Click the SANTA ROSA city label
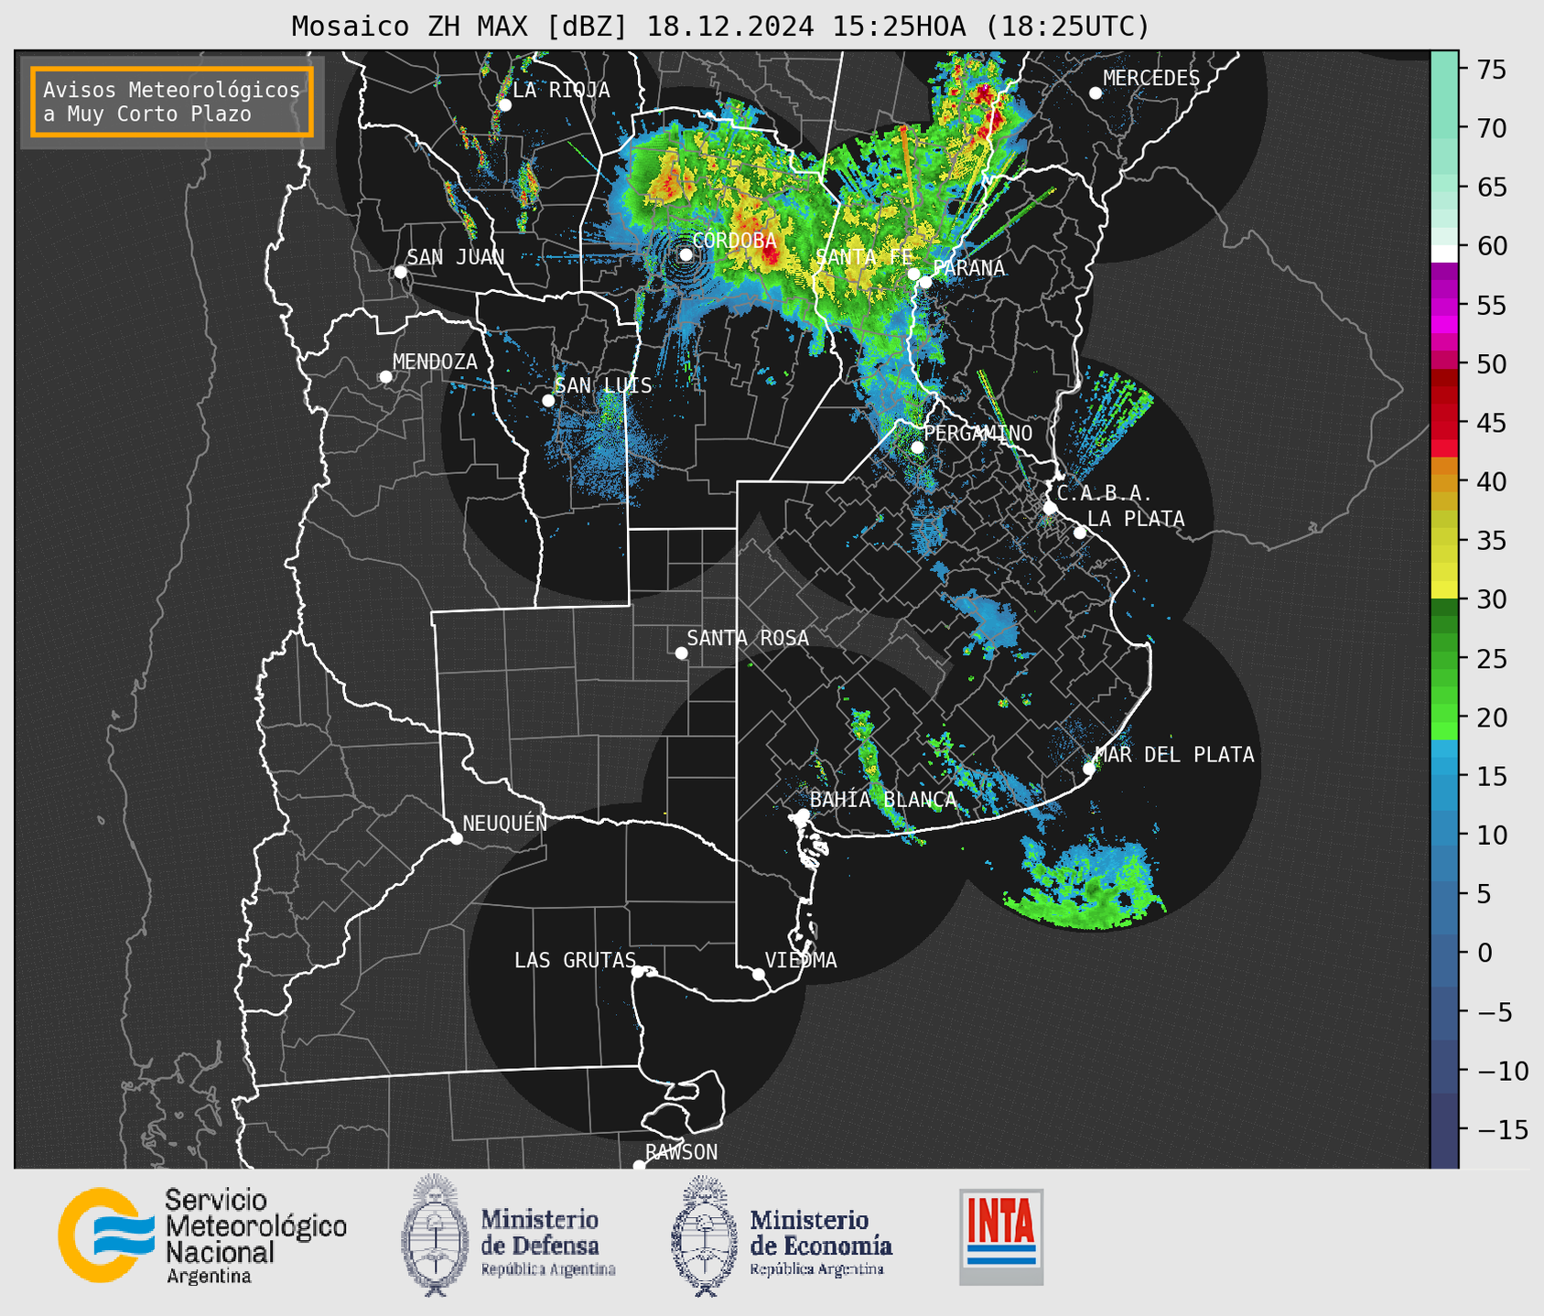 749,638
